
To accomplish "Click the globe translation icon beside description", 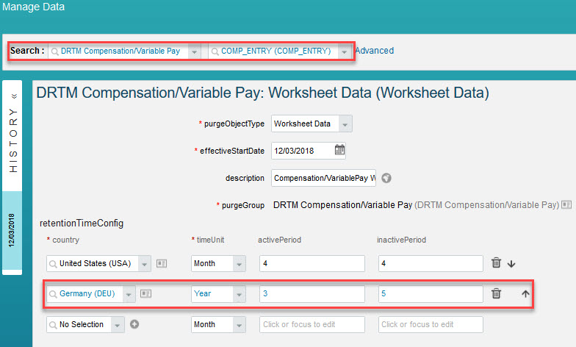I will coord(386,178).
